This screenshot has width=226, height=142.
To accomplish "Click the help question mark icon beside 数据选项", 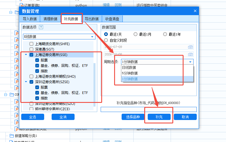I will (41, 27).
